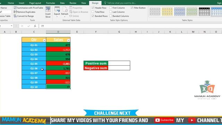Screen dimensions: 222x125
Task: Select cell with value -522
Action: (x=58, y=82)
